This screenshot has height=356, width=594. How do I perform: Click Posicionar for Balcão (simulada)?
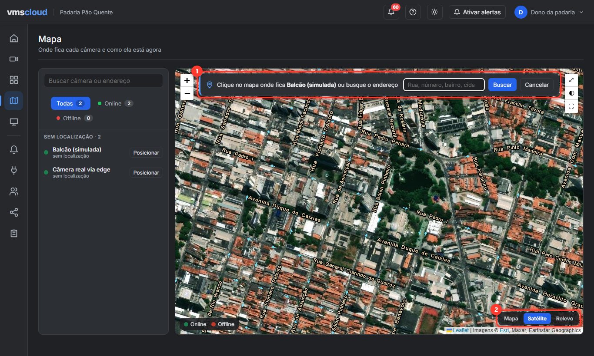tap(146, 152)
